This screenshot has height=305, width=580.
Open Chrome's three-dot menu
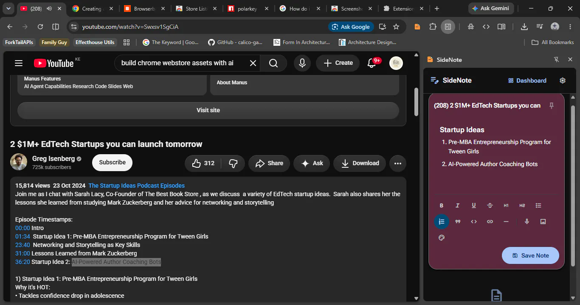570,27
